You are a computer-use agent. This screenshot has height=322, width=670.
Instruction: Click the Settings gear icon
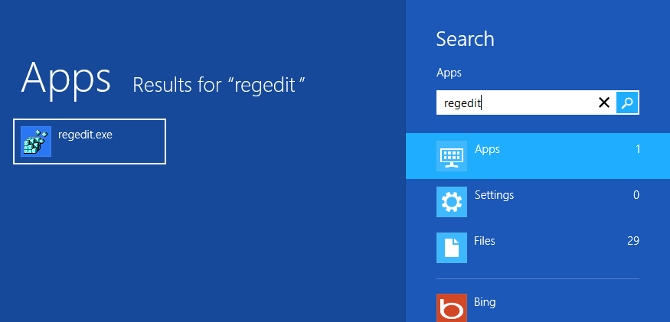click(x=451, y=202)
